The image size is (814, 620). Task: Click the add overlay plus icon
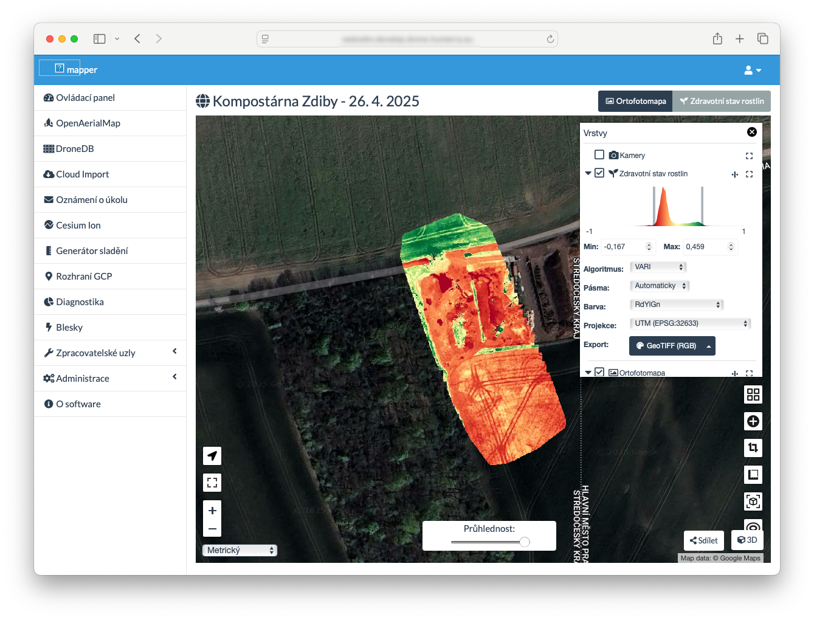[753, 421]
